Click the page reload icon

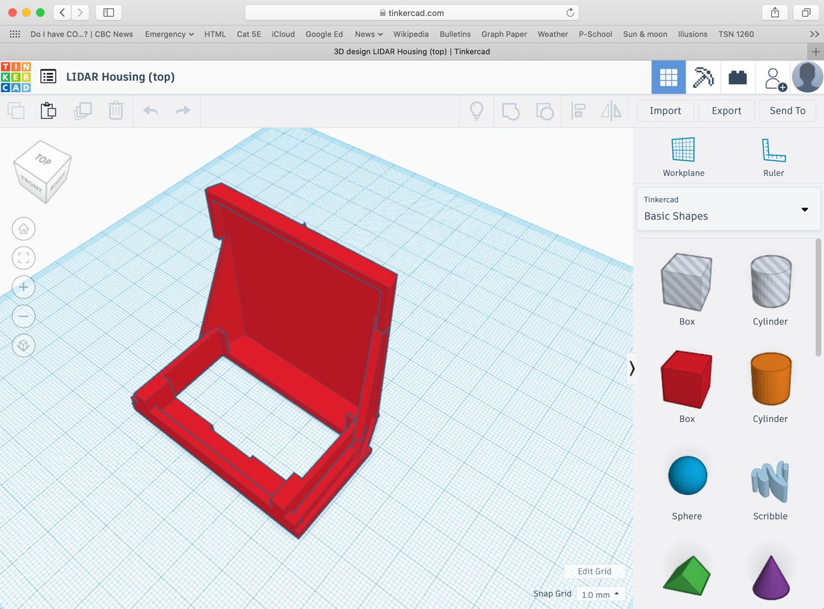point(570,12)
